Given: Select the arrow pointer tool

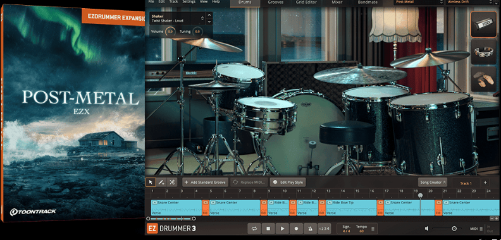Looking at the screenshot, I should coord(151,183).
